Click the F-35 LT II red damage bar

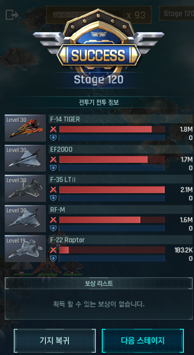point(112,190)
